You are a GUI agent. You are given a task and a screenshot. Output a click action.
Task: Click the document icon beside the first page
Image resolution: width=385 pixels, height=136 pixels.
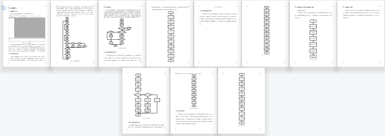[x=3, y=7]
